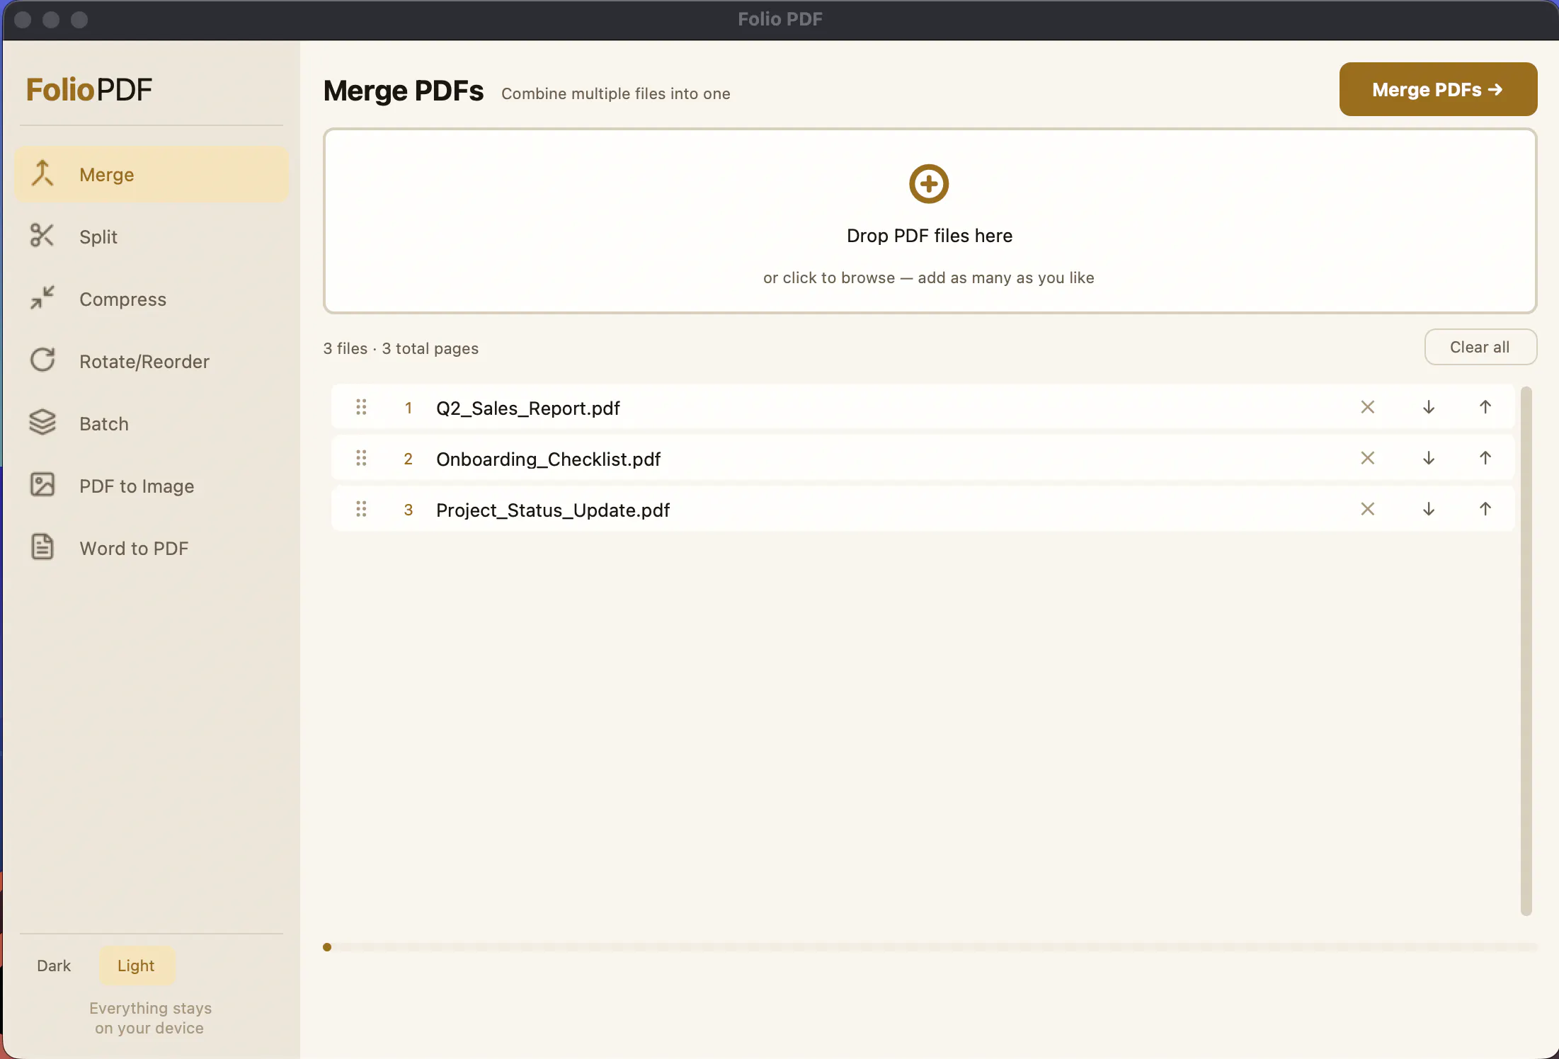The width and height of the screenshot is (1559, 1059).
Task: Open the Word to PDF tool label
Action: pos(135,549)
